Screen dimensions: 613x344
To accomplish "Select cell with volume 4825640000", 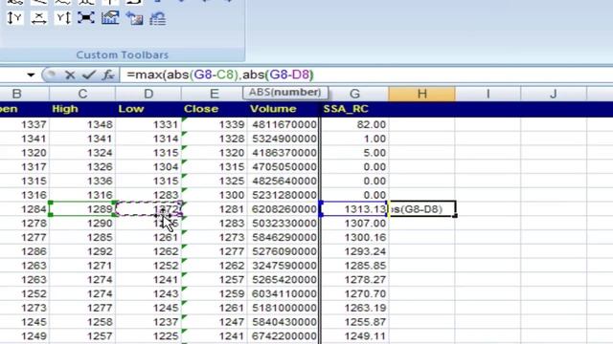I will pyautogui.click(x=284, y=181).
